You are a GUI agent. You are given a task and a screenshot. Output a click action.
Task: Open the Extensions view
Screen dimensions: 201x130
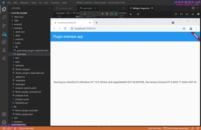4,42
